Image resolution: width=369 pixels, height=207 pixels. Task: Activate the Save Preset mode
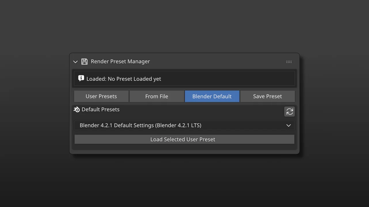coord(267,96)
